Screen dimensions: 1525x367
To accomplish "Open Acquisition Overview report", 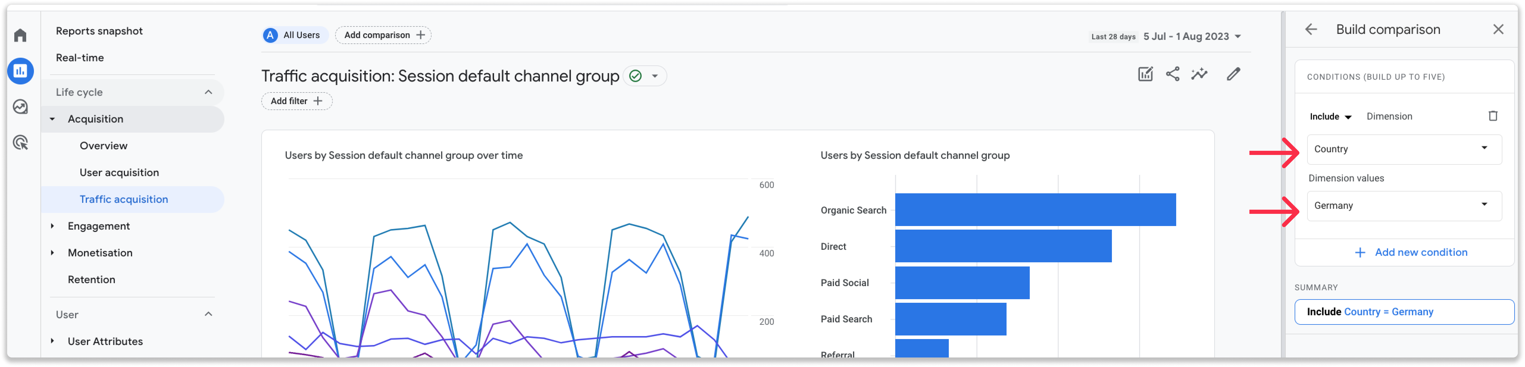I will tap(103, 146).
